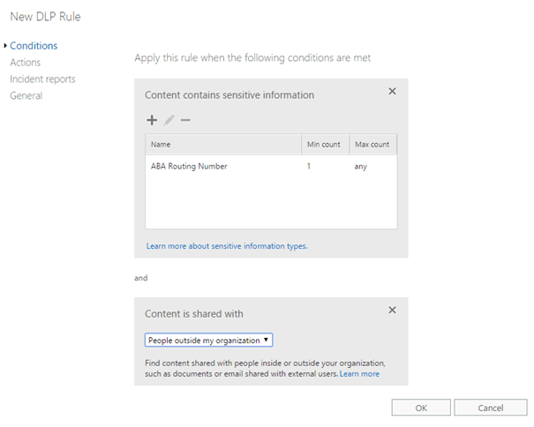The height and width of the screenshot is (427, 534).
Task: Open Learn more about sensitive information types link
Action: (226, 245)
